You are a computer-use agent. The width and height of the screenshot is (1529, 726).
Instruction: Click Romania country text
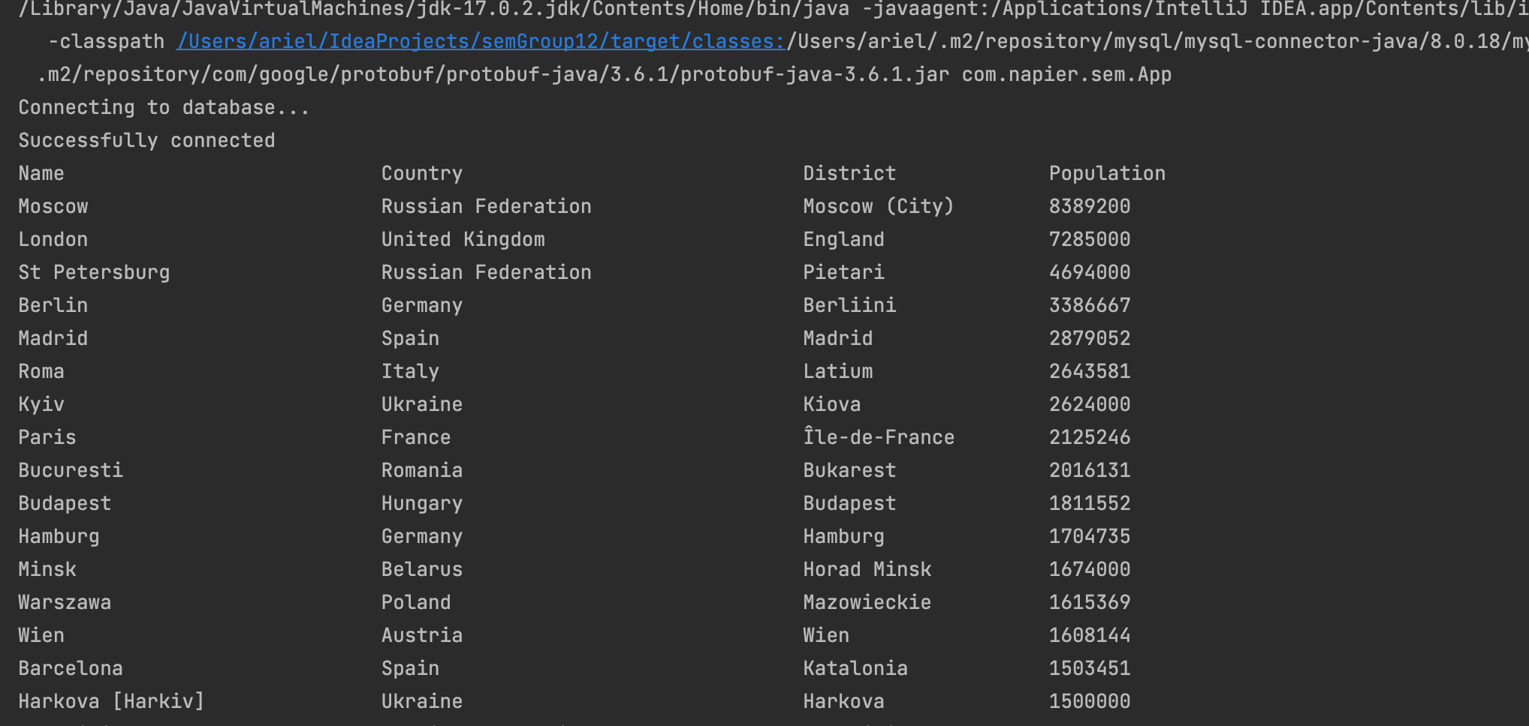coord(422,470)
